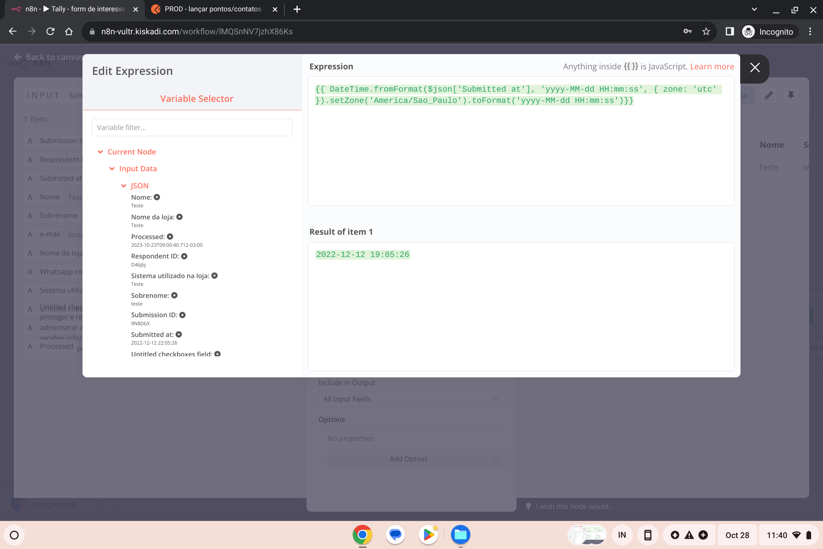
Task: Open Chrome three-dot menu
Action: 810,31
